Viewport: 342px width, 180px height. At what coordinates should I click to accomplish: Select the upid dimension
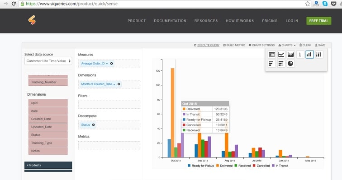[x=48, y=103]
